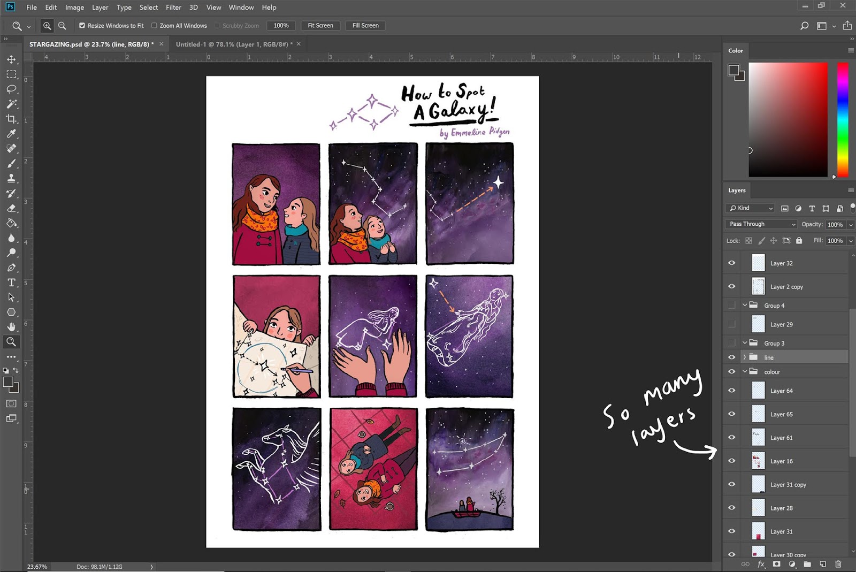Select the Eyedropper tool
This screenshot has height=572, width=856.
pyautogui.click(x=11, y=134)
